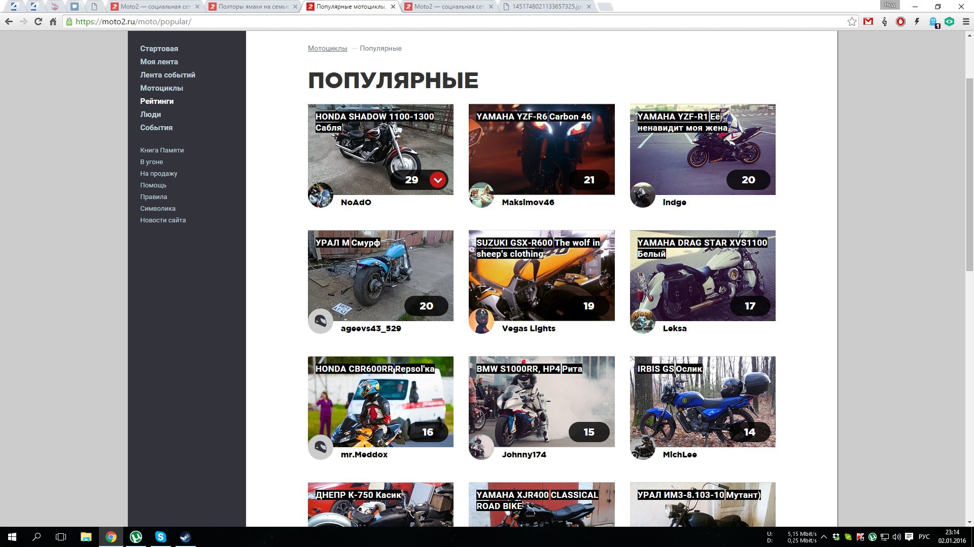The height and width of the screenshot is (547, 974).
Task: Click the Kaspersky tray icon
Action: [x=860, y=537]
